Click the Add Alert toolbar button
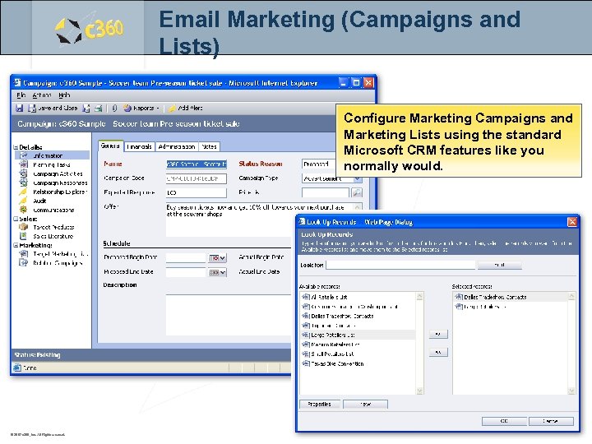Image resolution: width=592 pixels, height=444 pixels. point(185,109)
